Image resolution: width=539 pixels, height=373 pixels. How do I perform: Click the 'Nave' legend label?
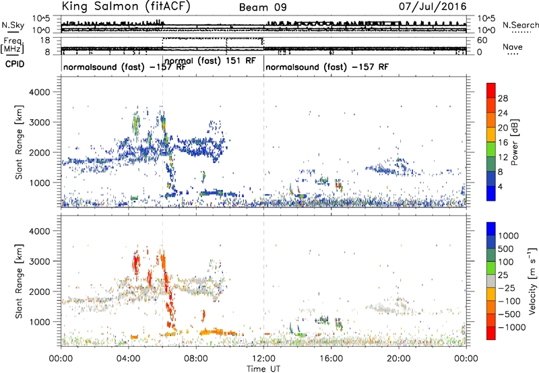click(513, 46)
